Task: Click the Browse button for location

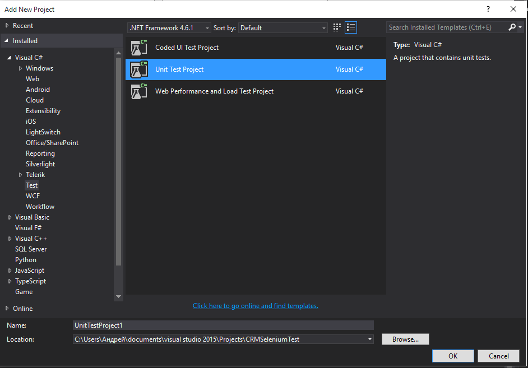Action: tap(405, 339)
